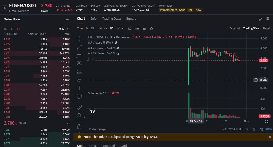Image resolution: width=273 pixels, height=147 pixels.
Task: Open more time intervals dropdown arrow
Action: (x=122, y=29)
